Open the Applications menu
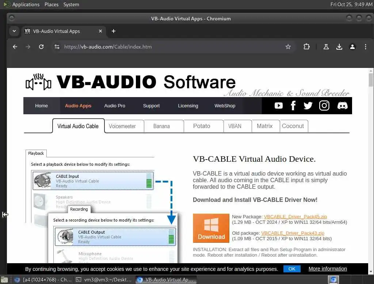 tap(26, 4)
